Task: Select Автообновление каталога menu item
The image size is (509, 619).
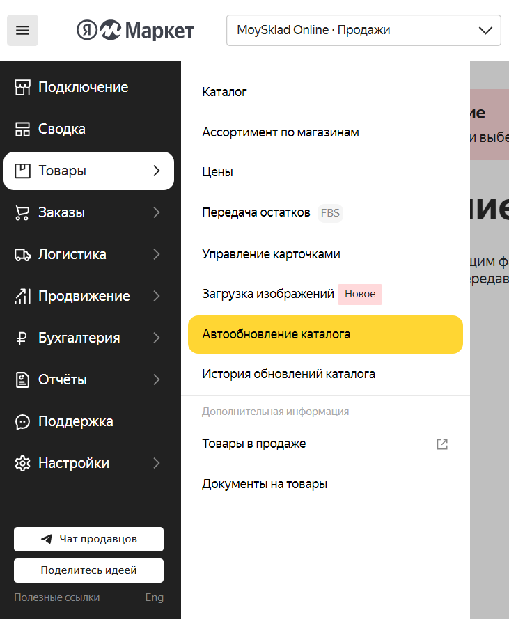Action: pyautogui.click(x=324, y=334)
